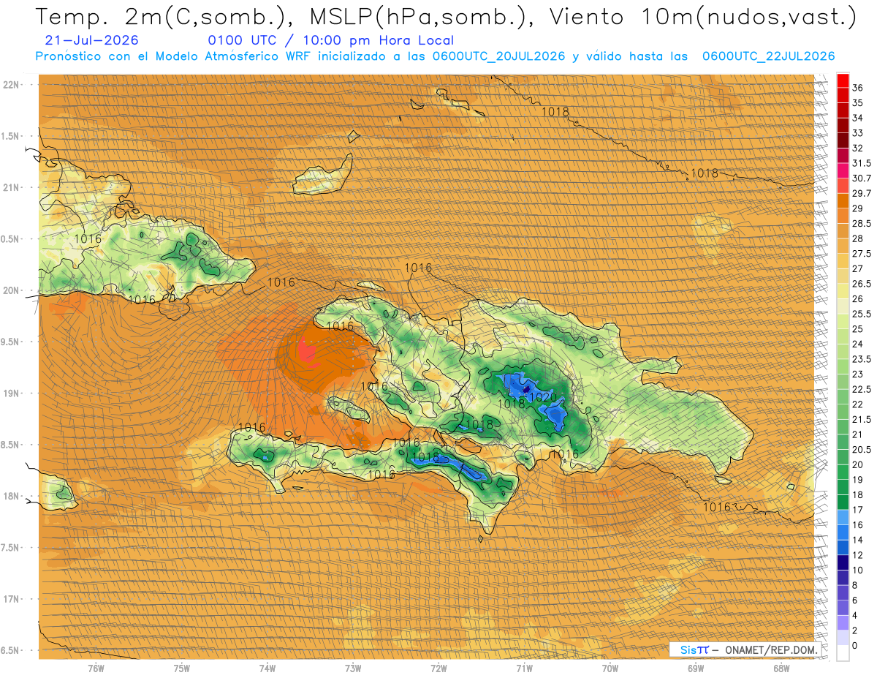Select the "72W" longitude label
The width and height of the screenshot is (877, 678).
[438, 668]
